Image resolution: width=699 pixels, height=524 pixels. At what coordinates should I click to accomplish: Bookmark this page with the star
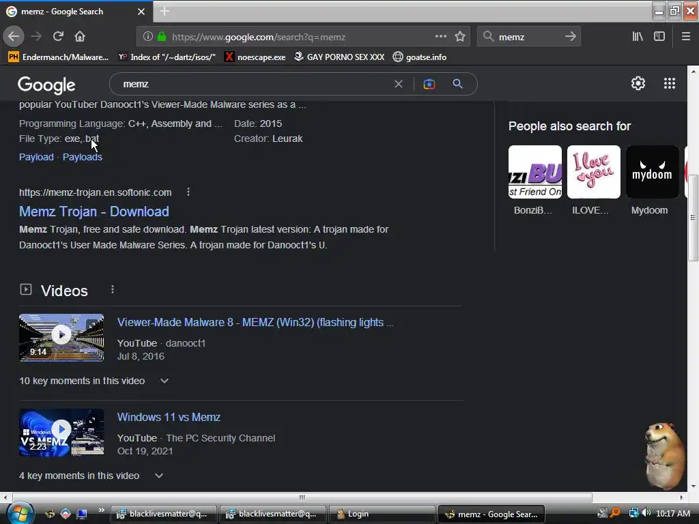click(460, 37)
